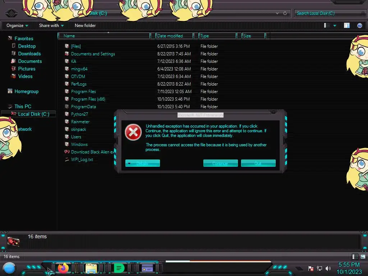Screen dimensions: 368x276
Task: Select the mingw64 folder
Action: coord(79,69)
